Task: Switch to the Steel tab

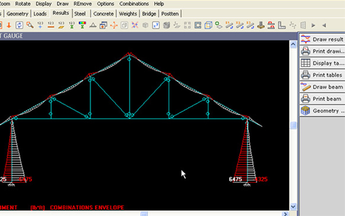Action: coord(80,14)
